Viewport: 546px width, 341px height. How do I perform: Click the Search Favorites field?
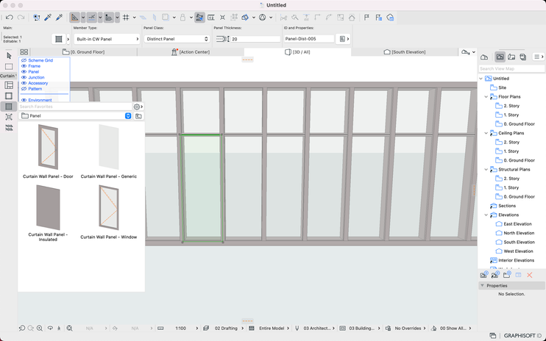pyautogui.click(x=74, y=107)
